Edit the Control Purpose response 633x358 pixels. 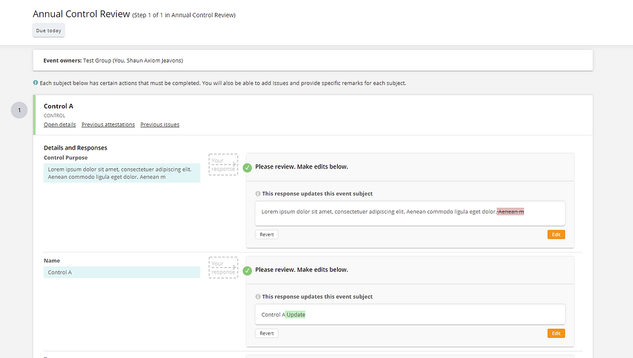pos(556,235)
